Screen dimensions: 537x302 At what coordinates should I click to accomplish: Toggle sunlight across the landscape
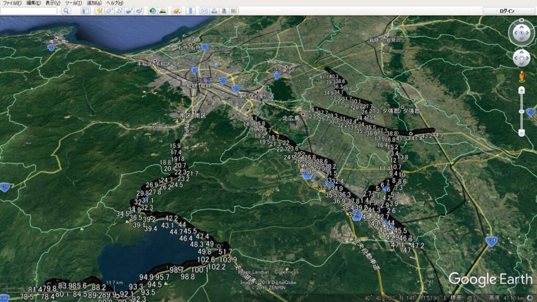tap(163, 10)
